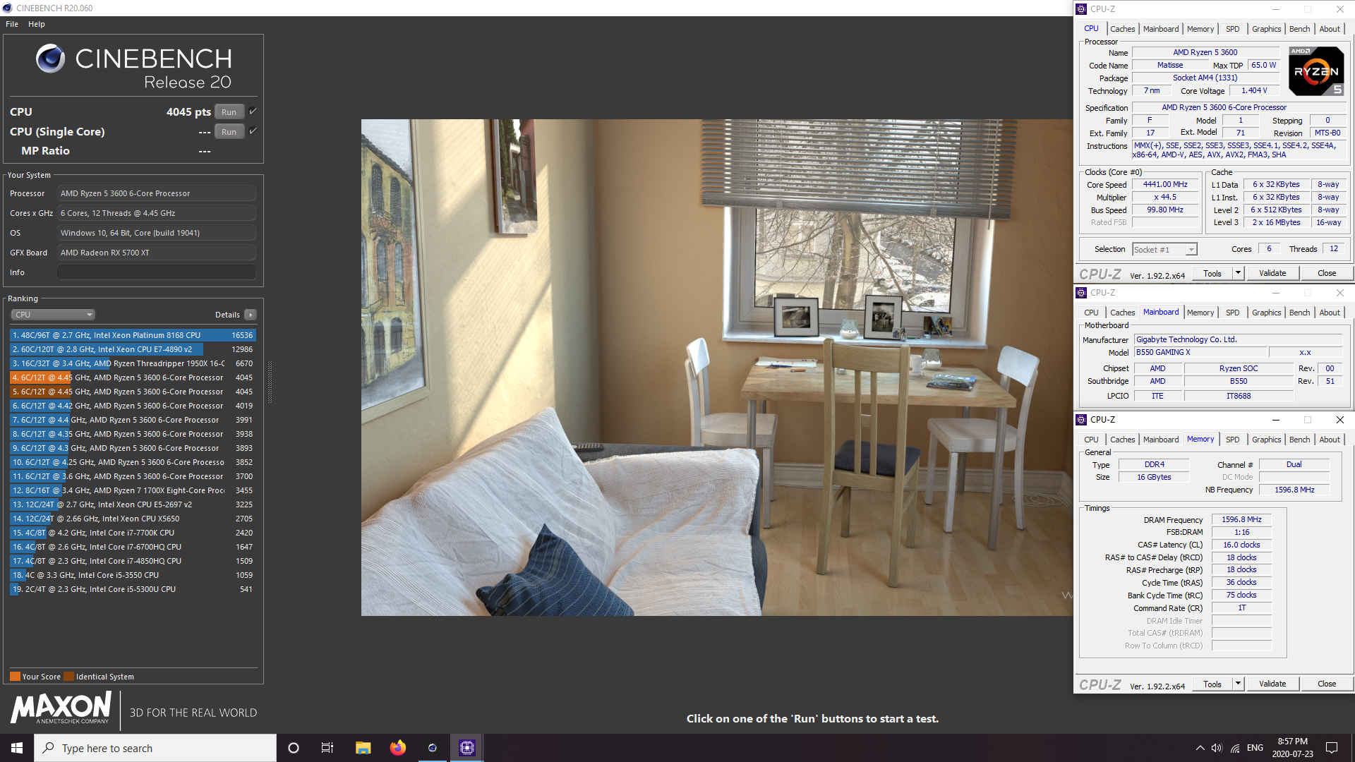Click the Cinebench title bar icon
This screenshot has height=762, width=1355.
point(8,8)
